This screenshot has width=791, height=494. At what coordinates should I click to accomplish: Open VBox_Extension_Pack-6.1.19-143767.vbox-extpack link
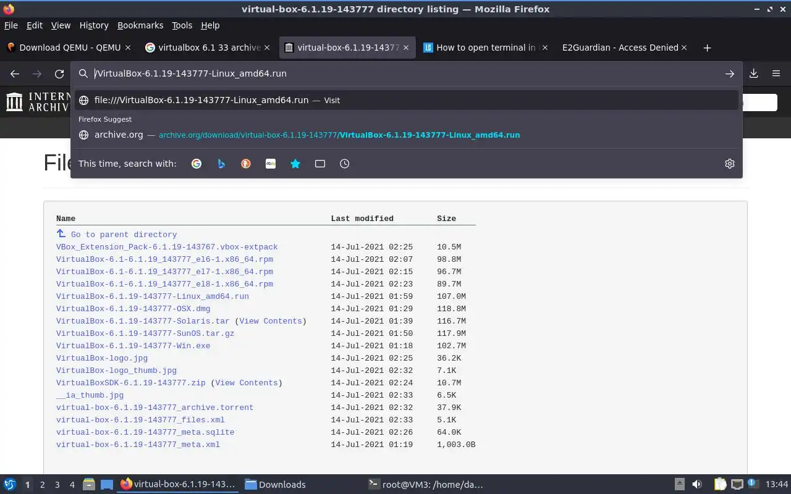(x=167, y=247)
